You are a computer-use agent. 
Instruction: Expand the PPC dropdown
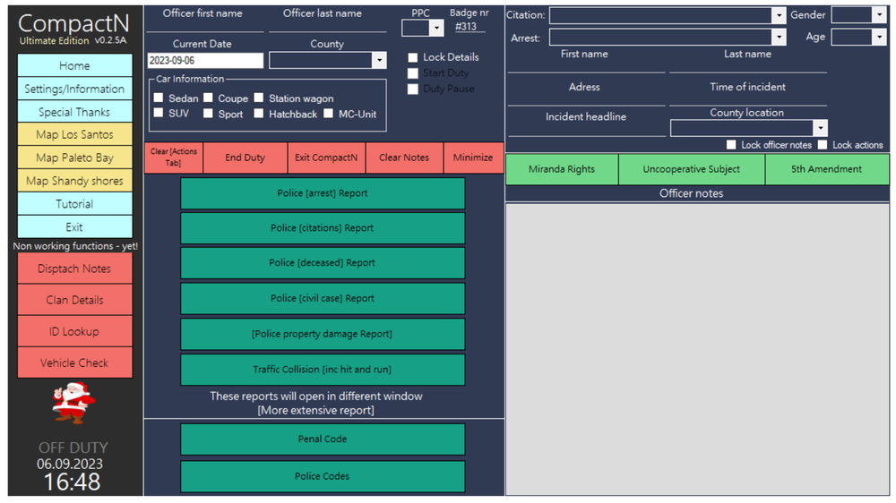436,28
